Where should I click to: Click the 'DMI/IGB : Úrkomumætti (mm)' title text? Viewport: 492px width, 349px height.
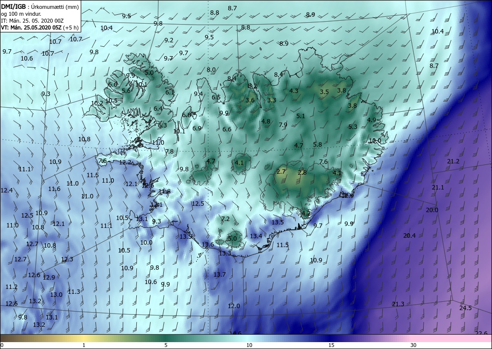tap(40, 6)
